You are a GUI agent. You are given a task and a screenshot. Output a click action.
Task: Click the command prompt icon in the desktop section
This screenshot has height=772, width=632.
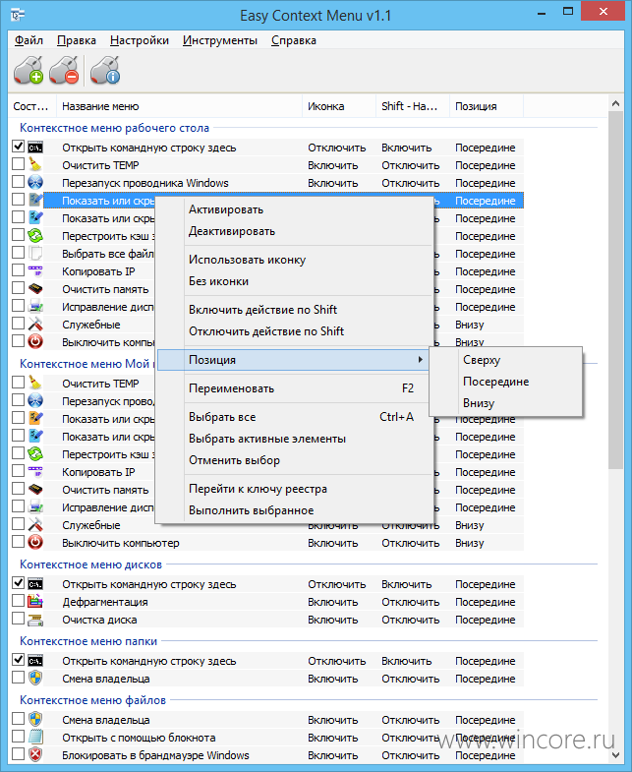coord(35,148)
